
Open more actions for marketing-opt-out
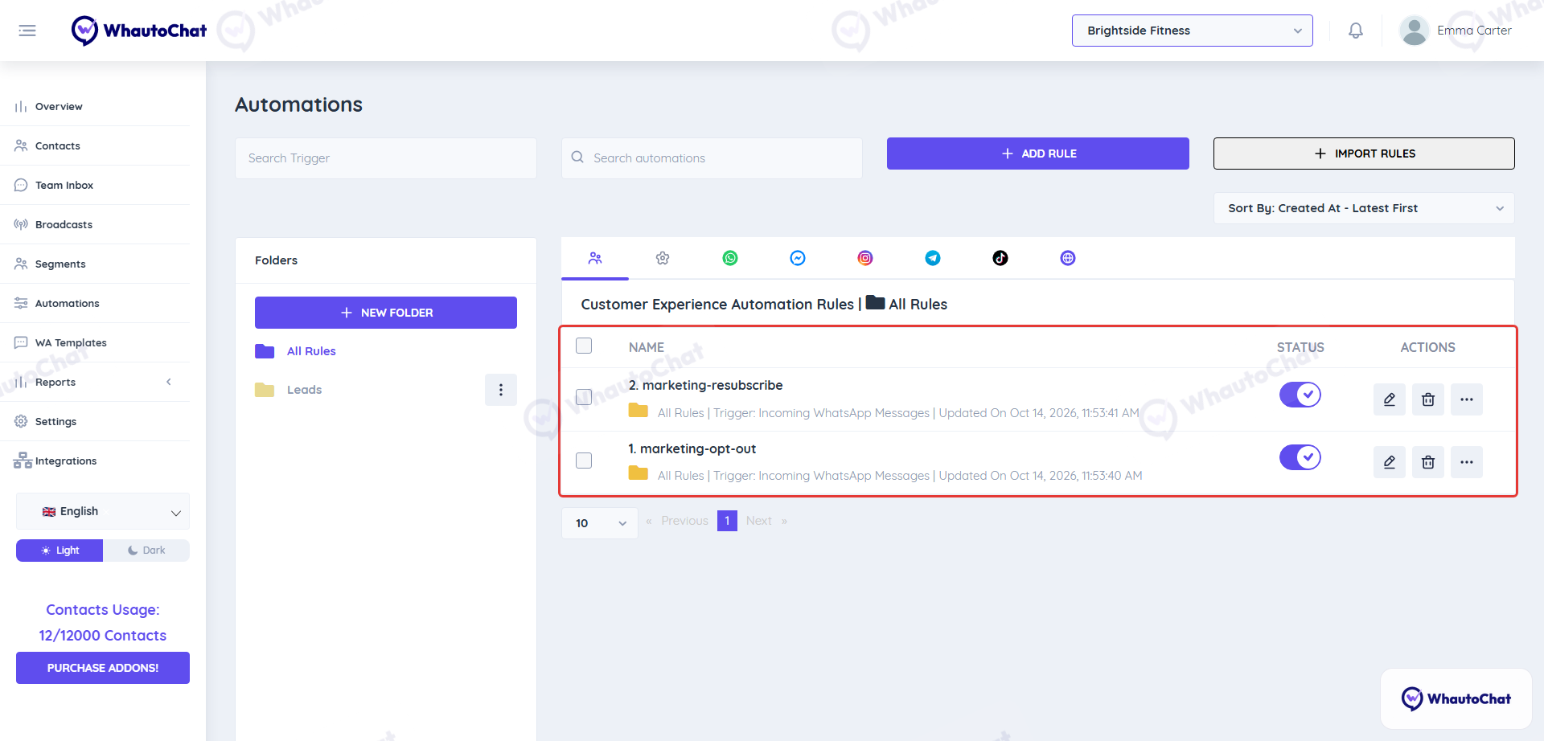coord(1467,462)
